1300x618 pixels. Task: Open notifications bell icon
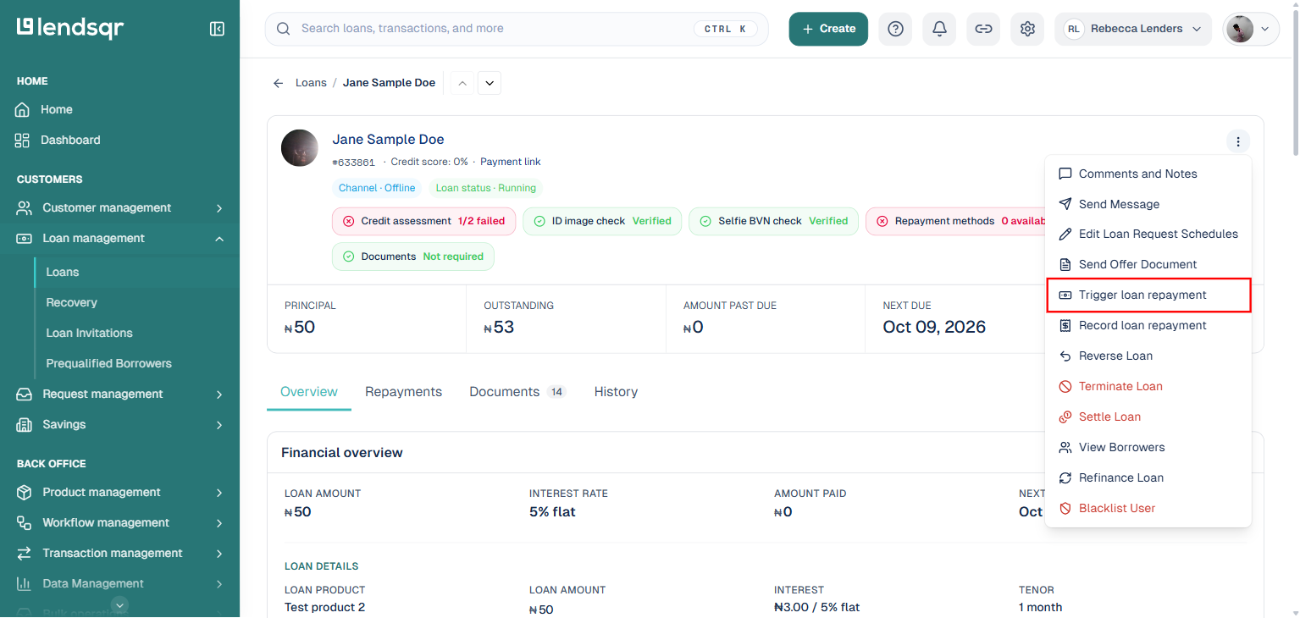tap(939, 29)
